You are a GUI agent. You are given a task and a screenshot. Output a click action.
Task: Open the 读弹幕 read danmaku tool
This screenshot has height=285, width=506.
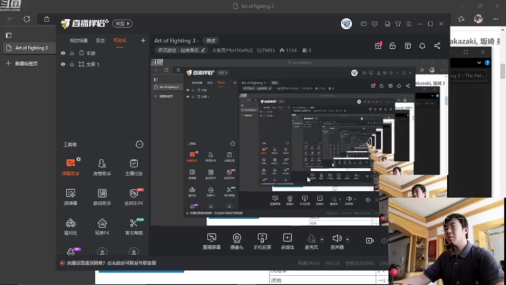coord(70,196)
